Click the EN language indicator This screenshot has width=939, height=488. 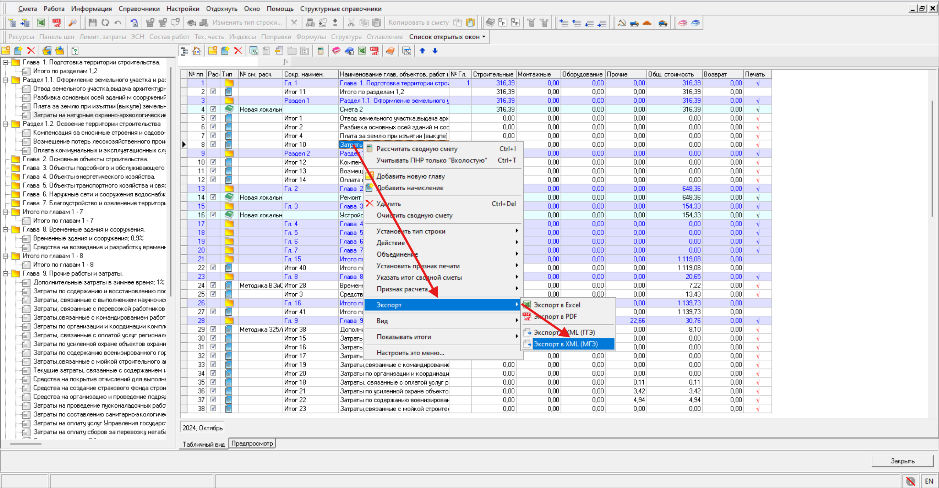pos(929,481)
